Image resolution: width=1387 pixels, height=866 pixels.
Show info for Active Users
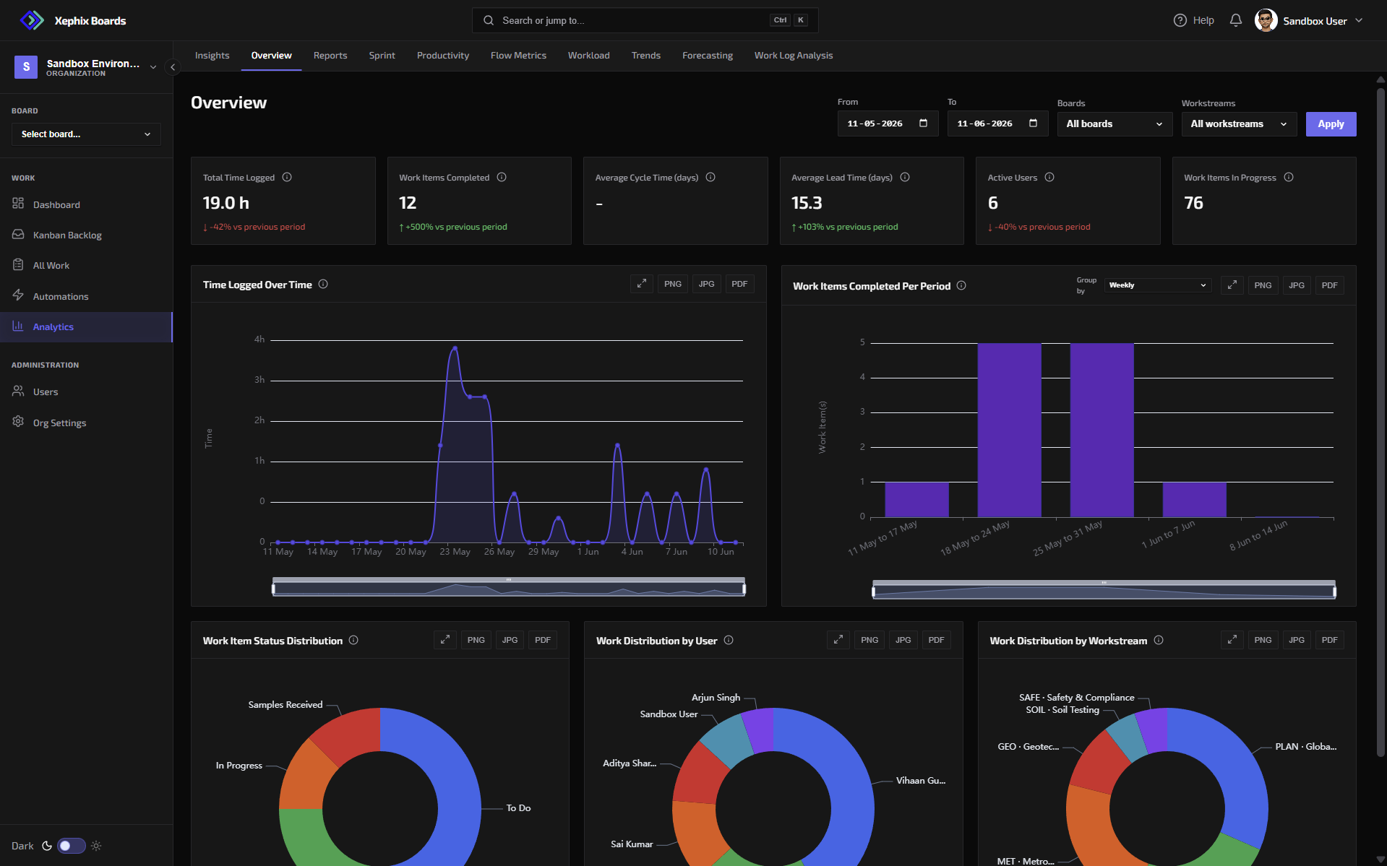click(x=1049, y=177)
